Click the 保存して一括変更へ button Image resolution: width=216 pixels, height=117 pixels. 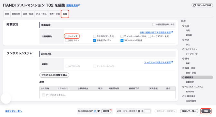(166, 111)
